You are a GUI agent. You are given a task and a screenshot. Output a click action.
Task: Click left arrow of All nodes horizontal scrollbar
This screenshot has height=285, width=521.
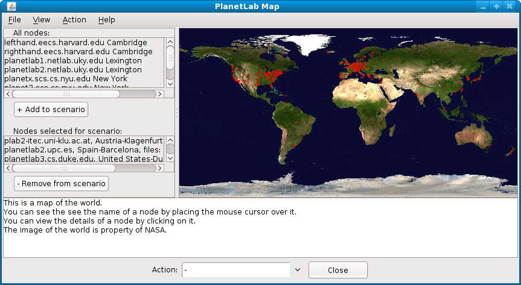[8, 94]
